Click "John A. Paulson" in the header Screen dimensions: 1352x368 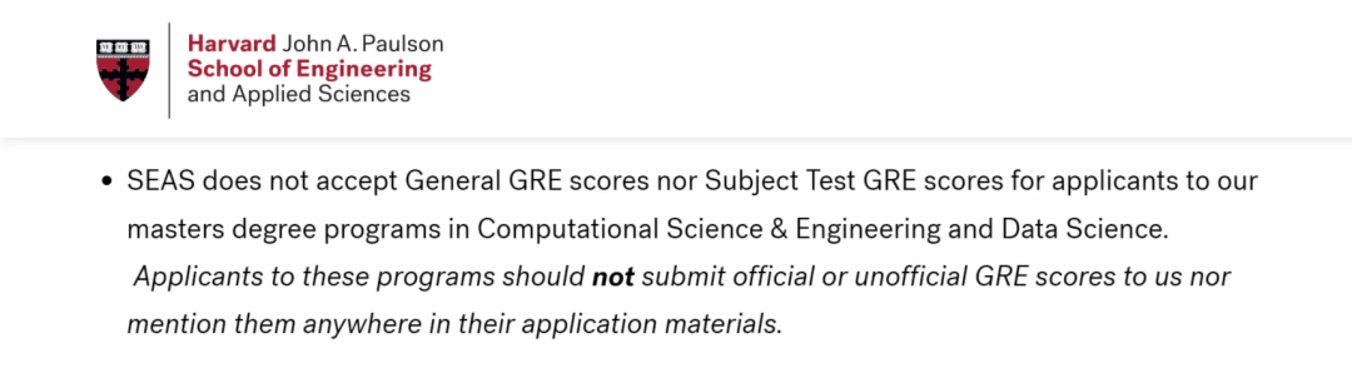coord(362,44)
